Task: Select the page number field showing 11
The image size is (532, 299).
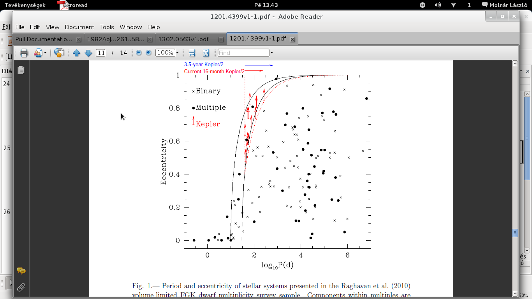Action: tap(100, 53)
